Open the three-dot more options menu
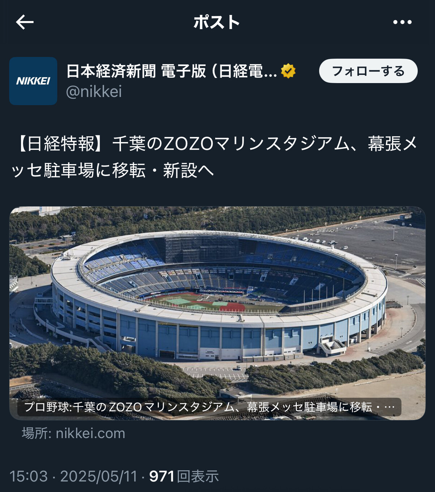Viewport: 435px width, 492px height. click(x=402, y=22)
